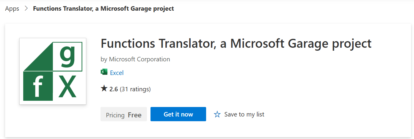Viewport: 414px width, 139px height.
Task: Open the Functions Translator logo thumbnail
Action: pyautogui.click(x=53, y=71)
